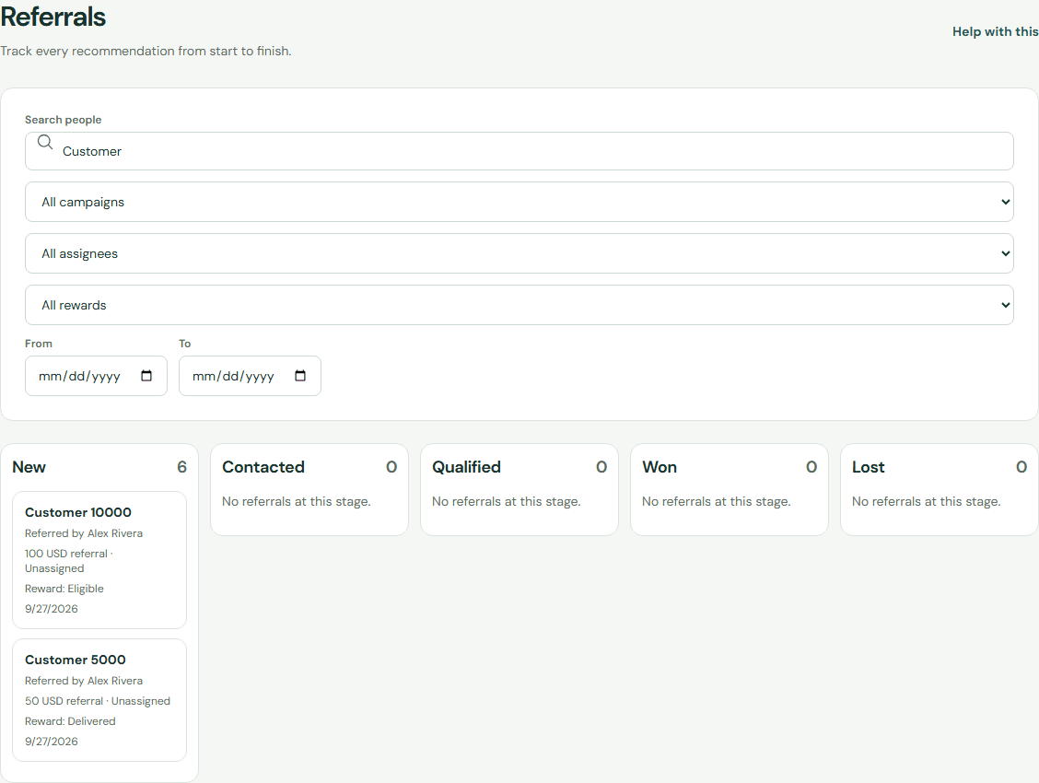Open the To date calendar picker icon
This screenshot has width=1039, height=783.
[x=300, y=376]
